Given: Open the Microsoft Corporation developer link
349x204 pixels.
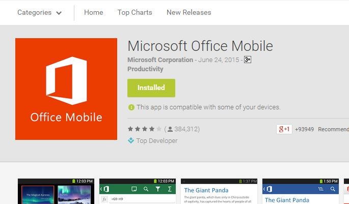Looking at the screenshot, I should click(x=160, y=60).
